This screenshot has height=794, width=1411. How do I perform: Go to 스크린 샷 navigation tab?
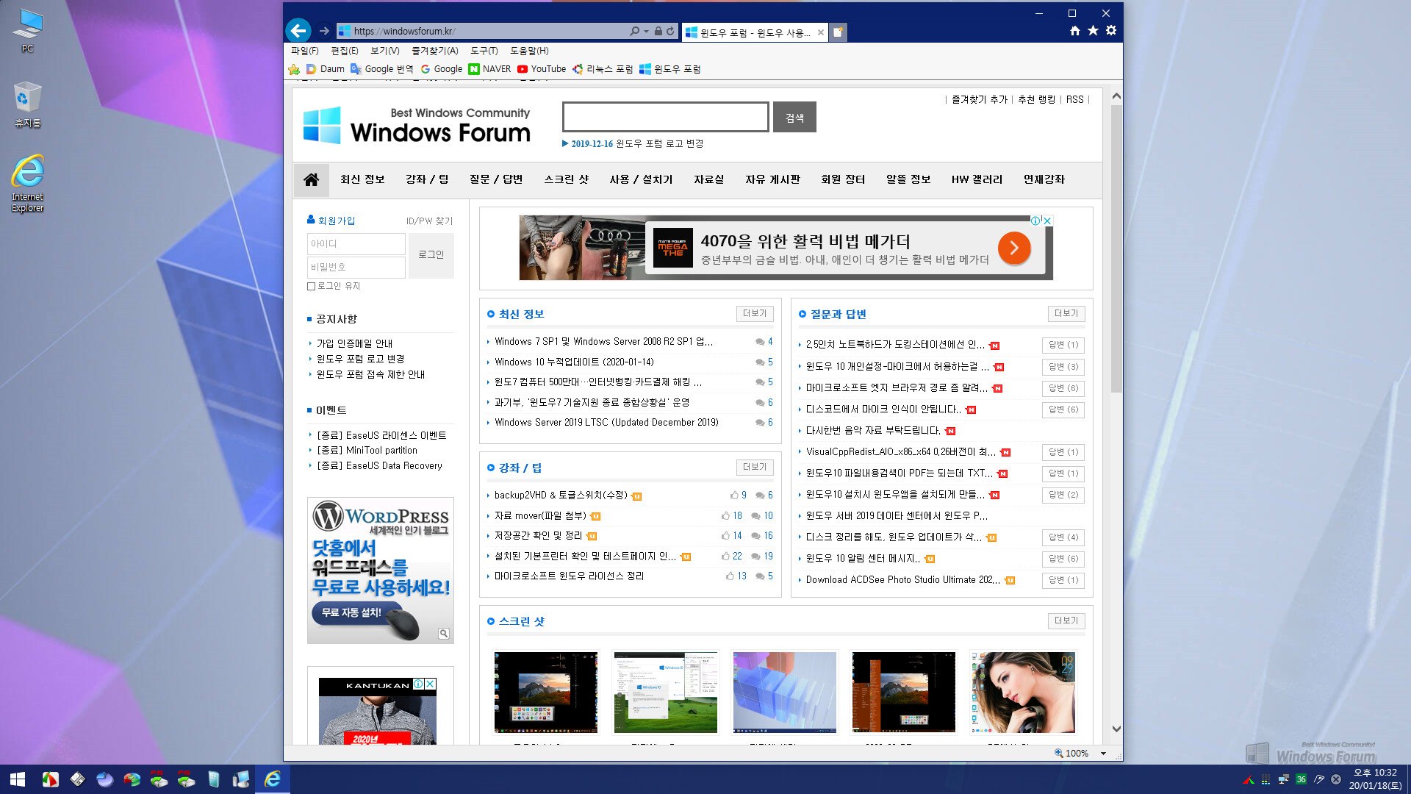point(566,179)
